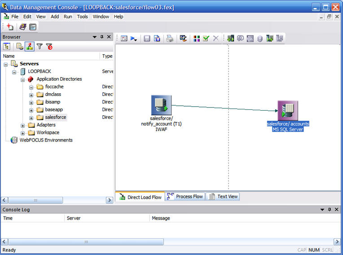Expand the ibisamp folder
This screenshot has height=255, width=343.
coord(31,103)
